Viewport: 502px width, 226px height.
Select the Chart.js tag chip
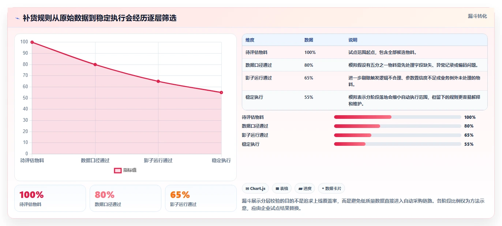255,188
